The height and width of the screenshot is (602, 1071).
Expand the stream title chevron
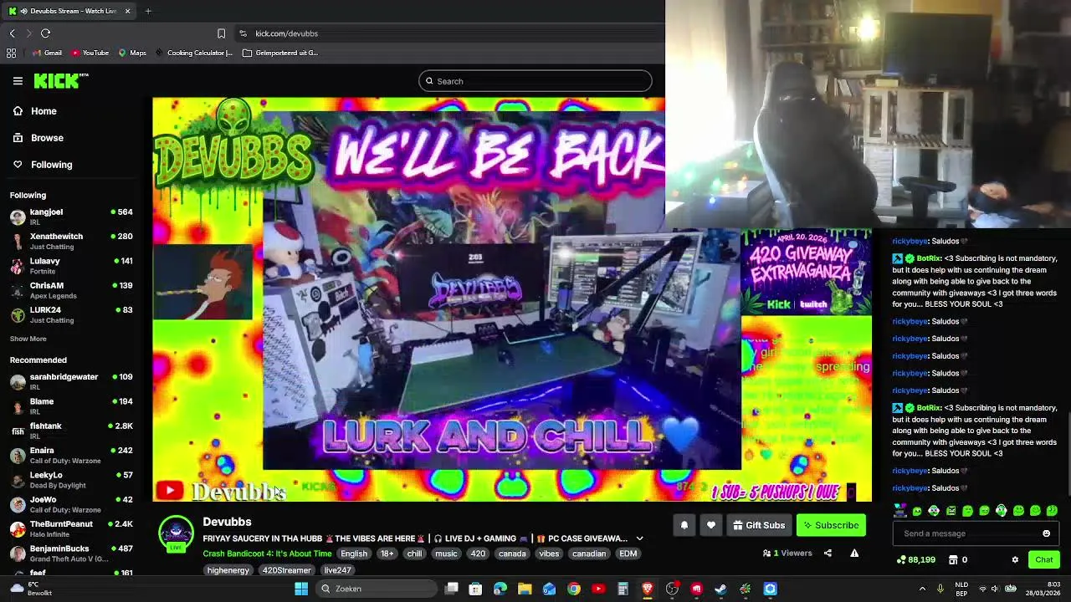pos(639,538)
